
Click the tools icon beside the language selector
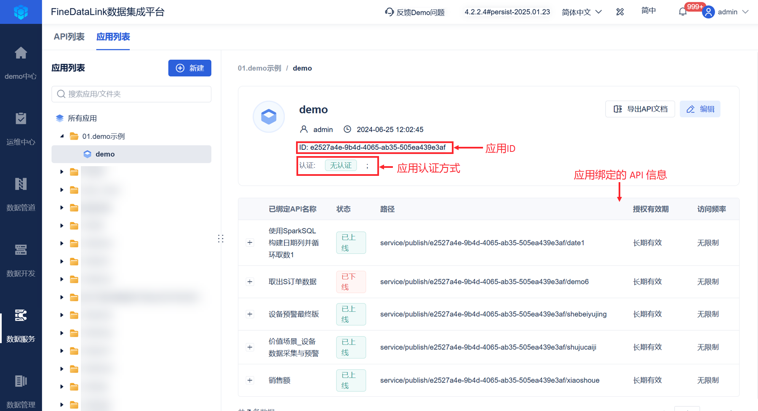point(620,12)
